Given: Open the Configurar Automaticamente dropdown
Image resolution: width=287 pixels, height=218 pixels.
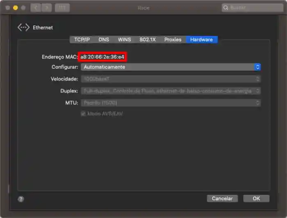Looking at the screenshot, I should click(171, 67).
